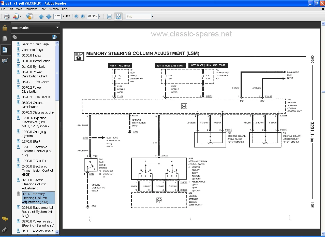Click the Security lock panel icon
The image size is (325, 237).
5,28
